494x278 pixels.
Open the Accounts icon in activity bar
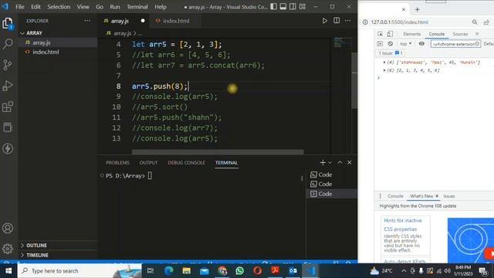(8, 229)
